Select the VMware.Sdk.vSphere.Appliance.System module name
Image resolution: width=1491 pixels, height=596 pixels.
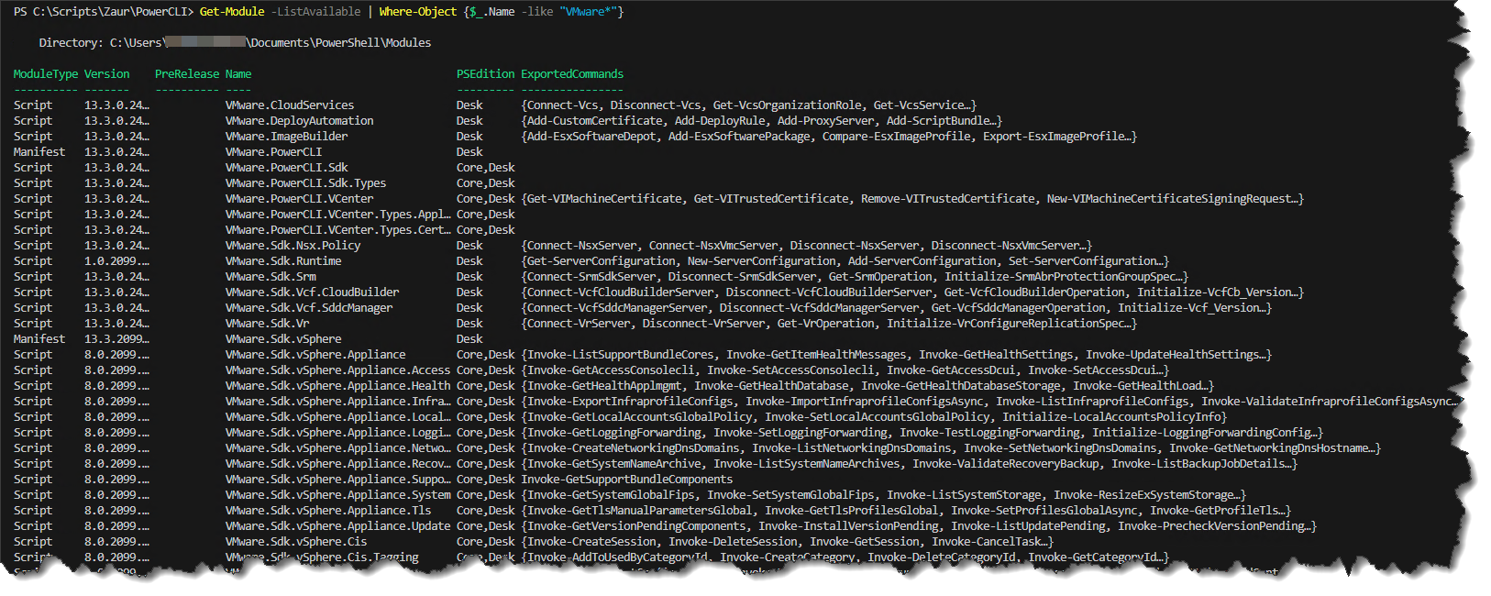click(x=338, y=495)
